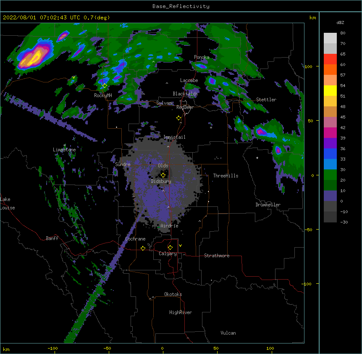Click the Blackfalds label
This screenshot has width=362, height=354.
(x=185, y=94)
